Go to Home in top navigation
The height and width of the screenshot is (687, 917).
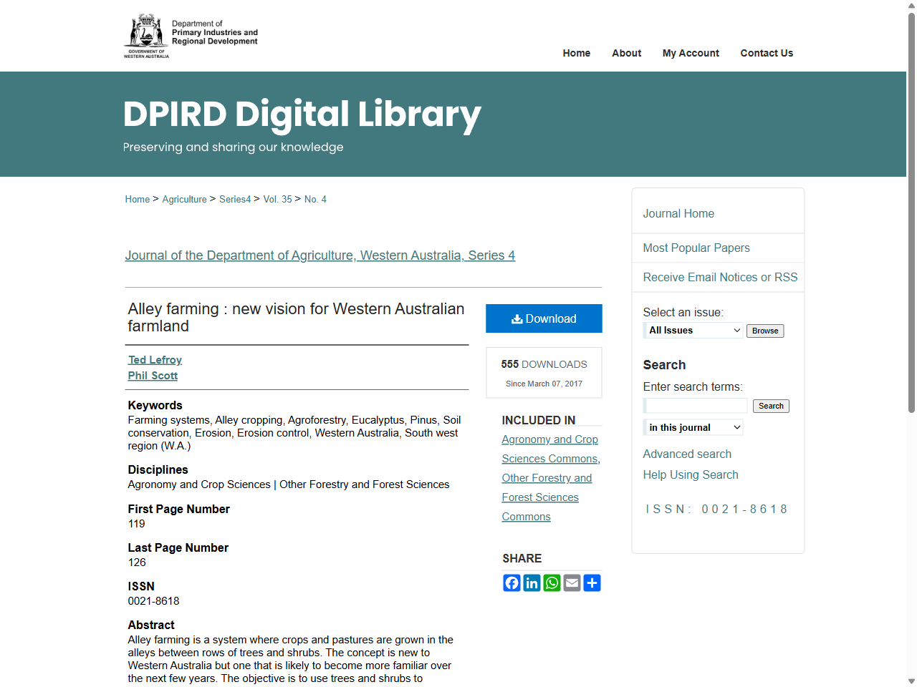pos(577,53)
